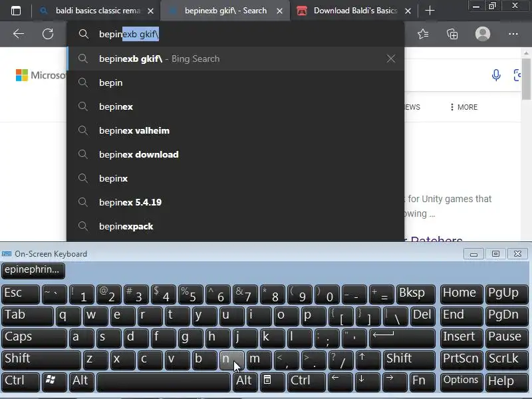The image size is (532, 399).
Task: Toggle the ScrLk key
Action: point(506,360)
